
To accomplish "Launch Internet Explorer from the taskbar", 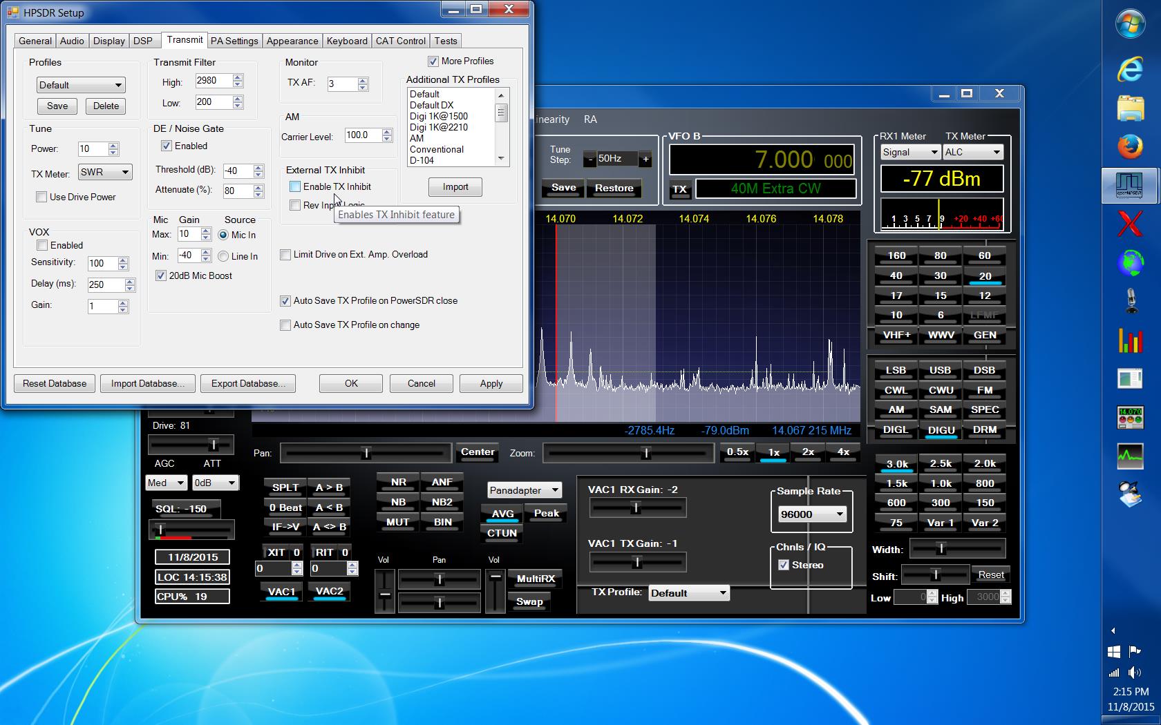I will click(1131, 69).
